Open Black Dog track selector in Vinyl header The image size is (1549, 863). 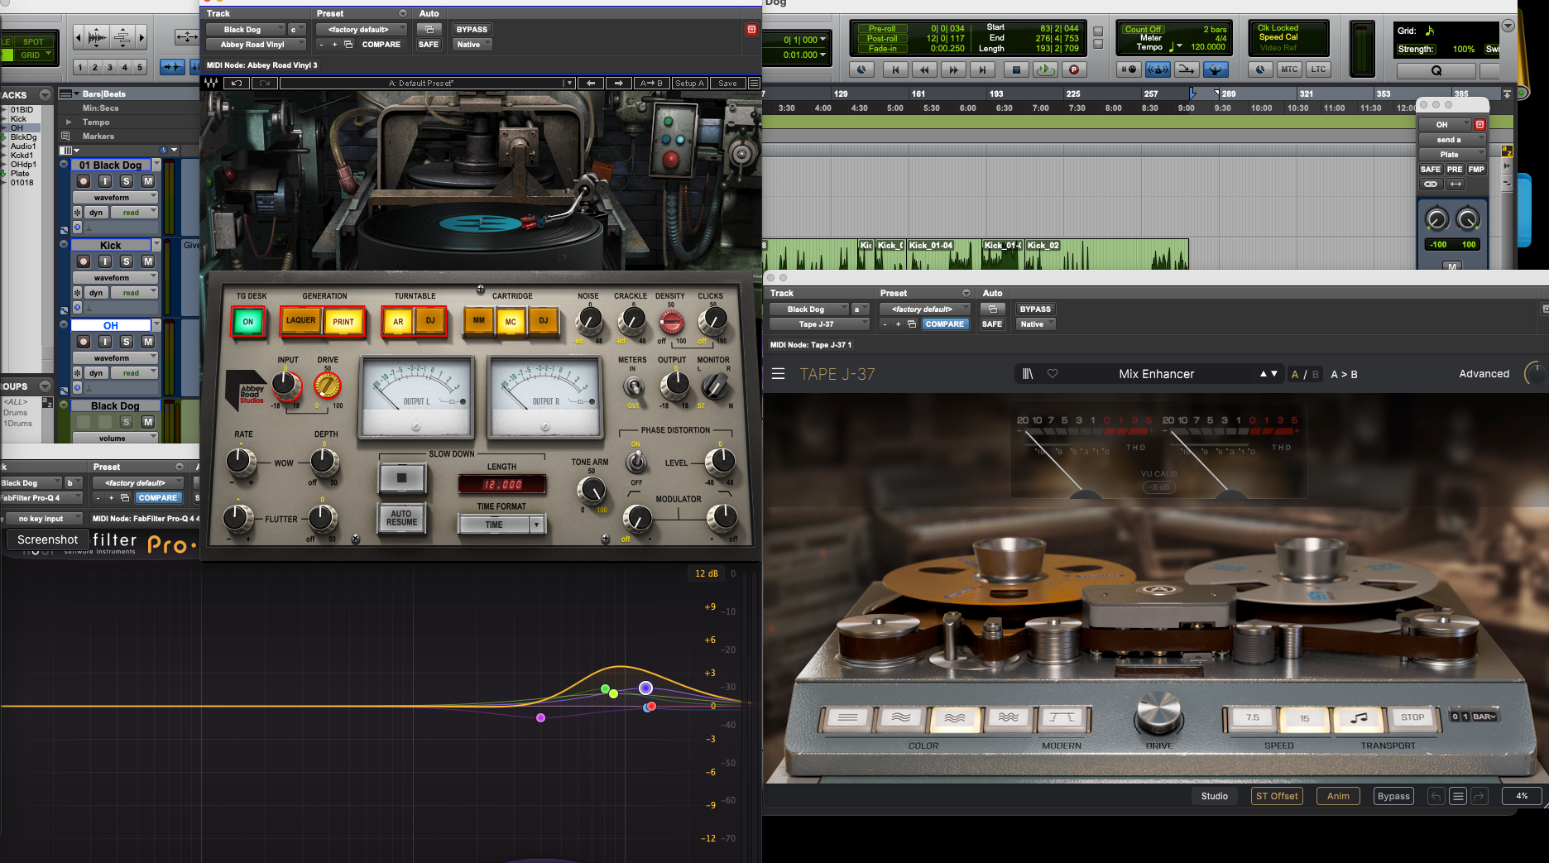(244, 30)
